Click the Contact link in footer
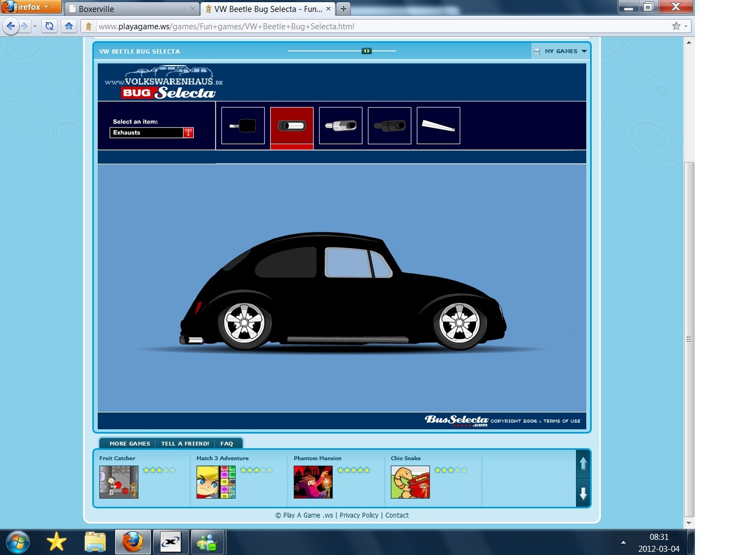 tap(397, 515)
